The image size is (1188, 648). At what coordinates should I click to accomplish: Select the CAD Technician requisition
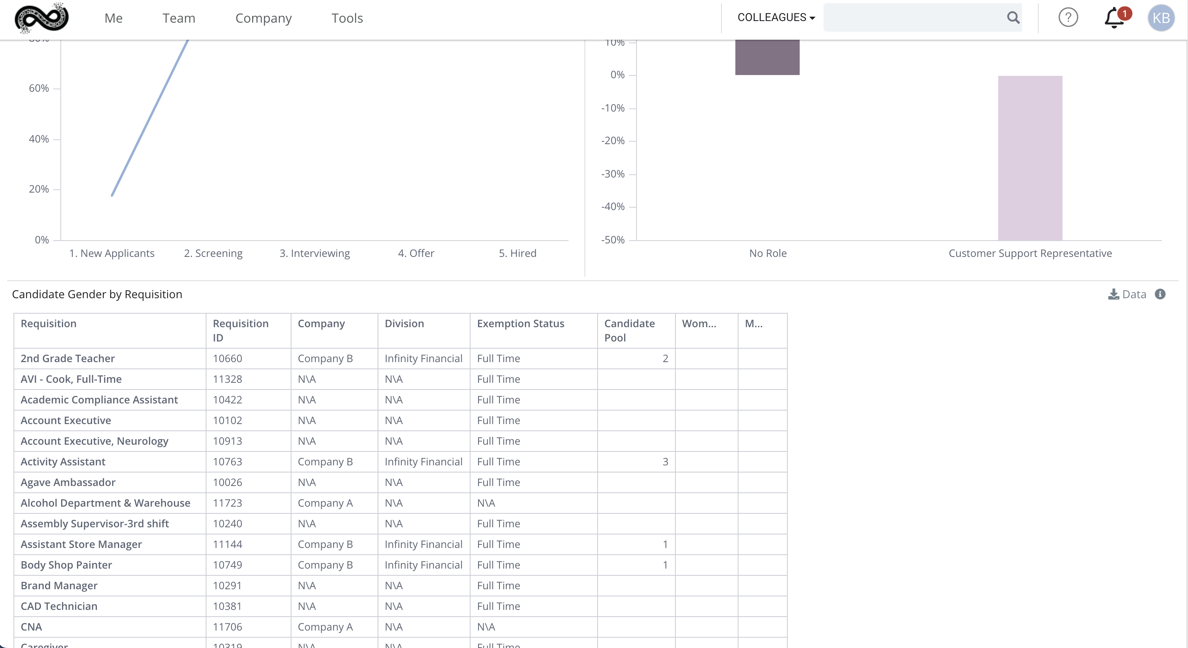click(x=59, y=606)
